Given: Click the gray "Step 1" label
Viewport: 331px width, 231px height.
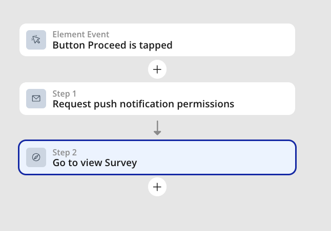Looking at the screenshot, I should click(x=65, y=94).
